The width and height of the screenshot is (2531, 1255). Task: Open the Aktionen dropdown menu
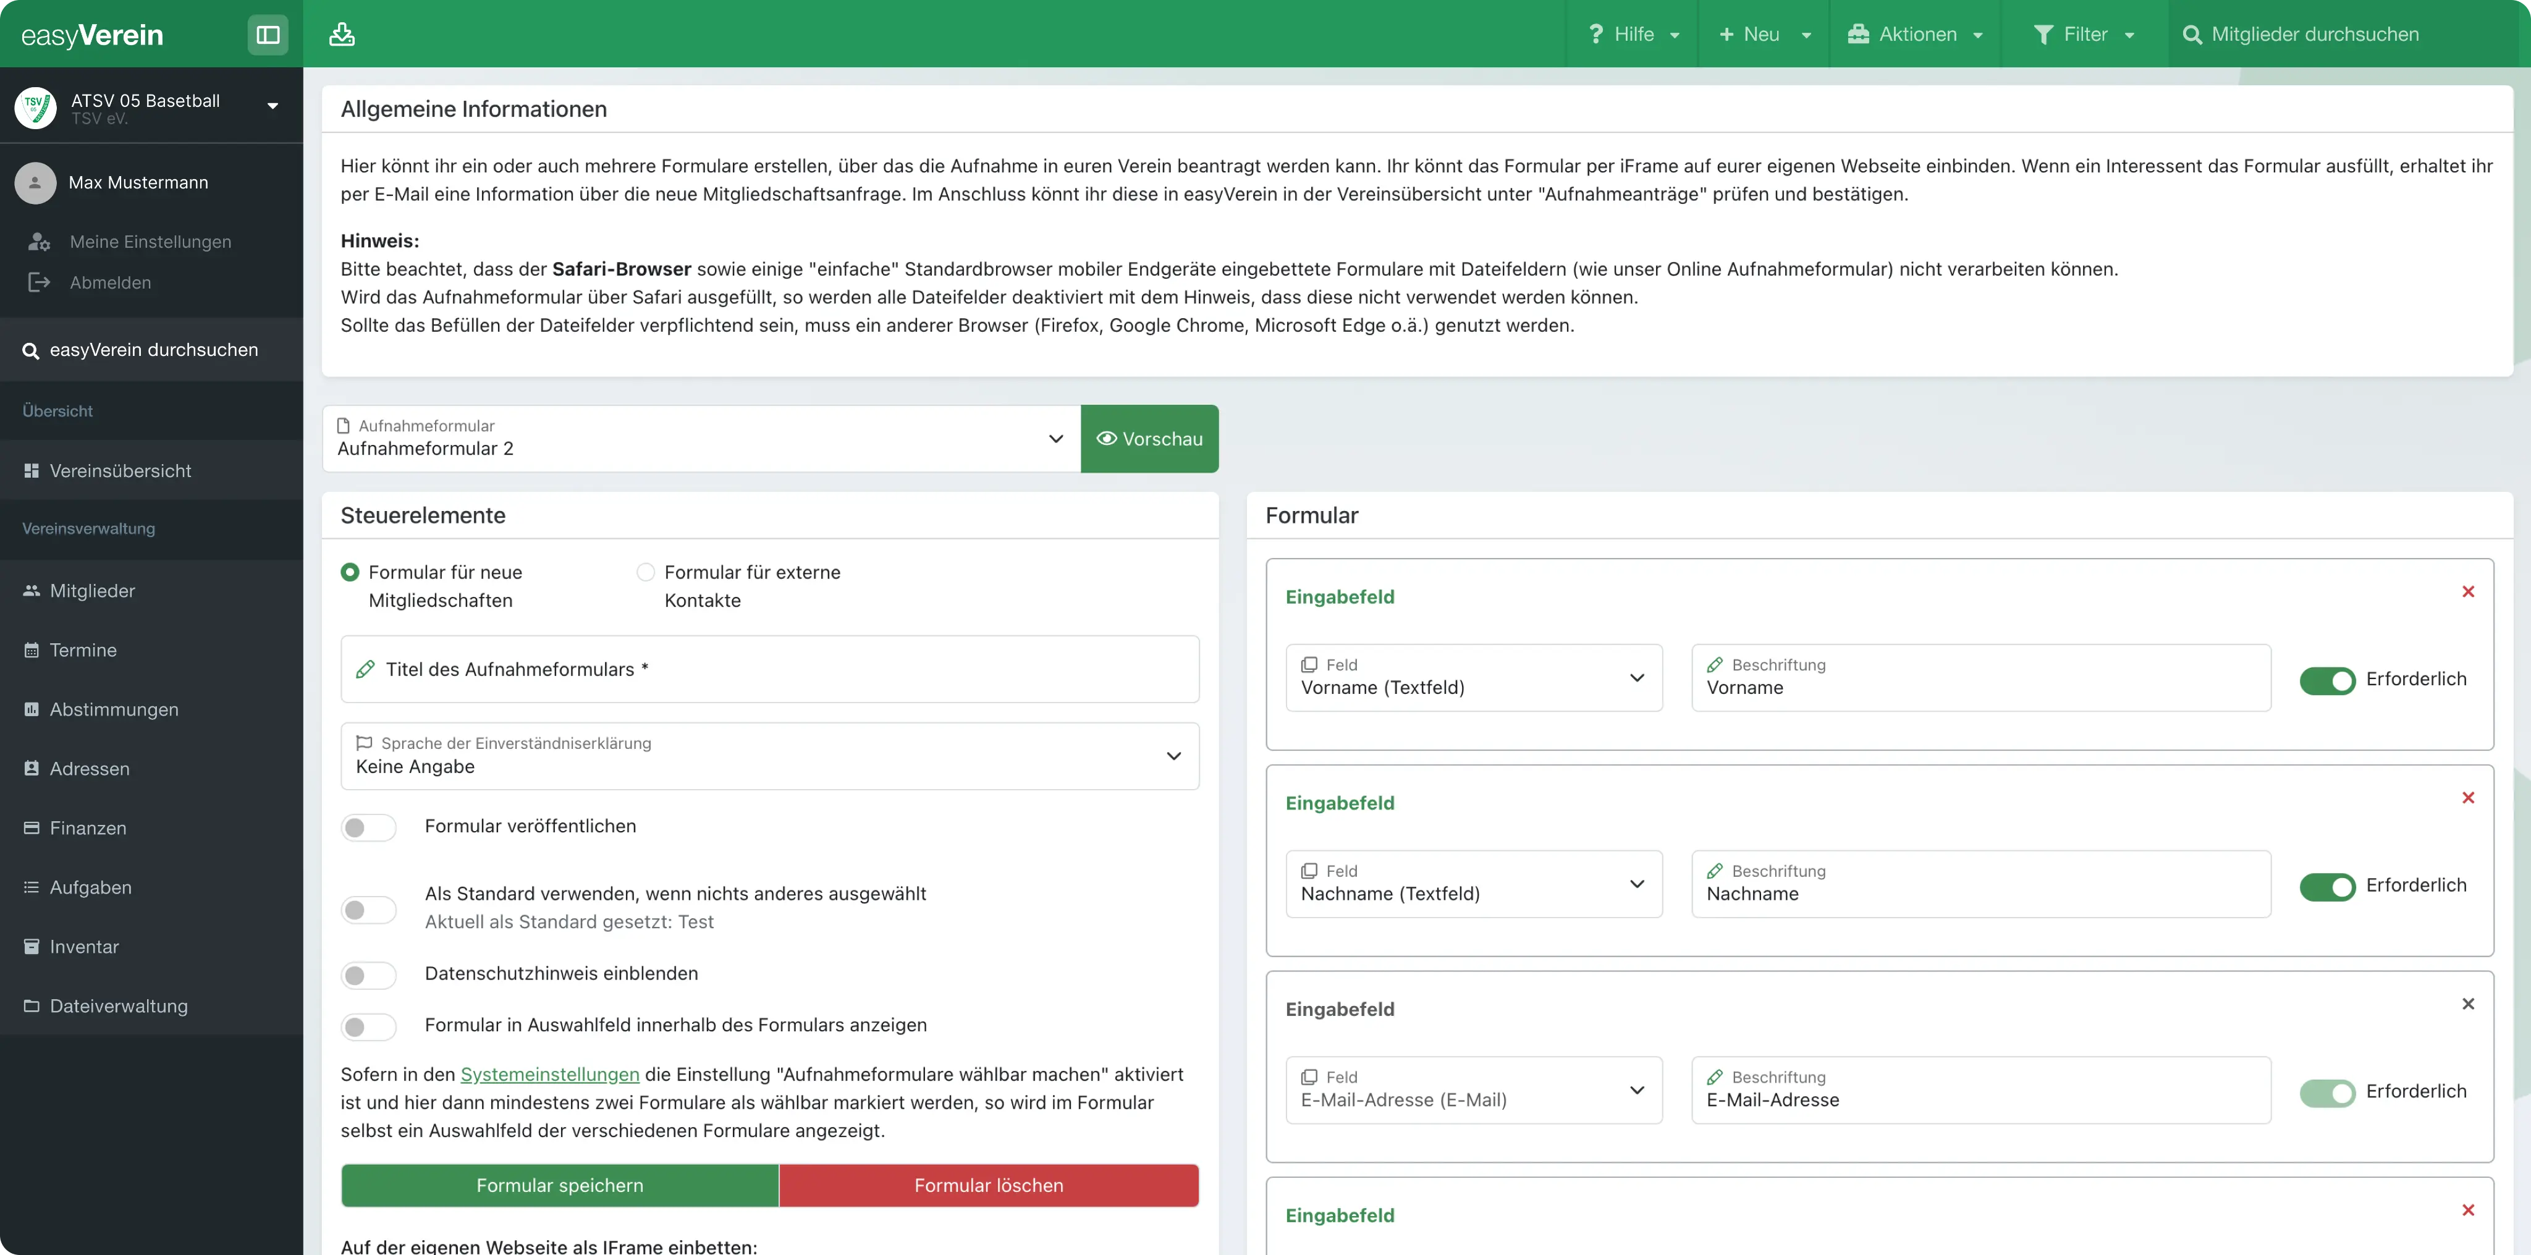tap(1915, 35)
